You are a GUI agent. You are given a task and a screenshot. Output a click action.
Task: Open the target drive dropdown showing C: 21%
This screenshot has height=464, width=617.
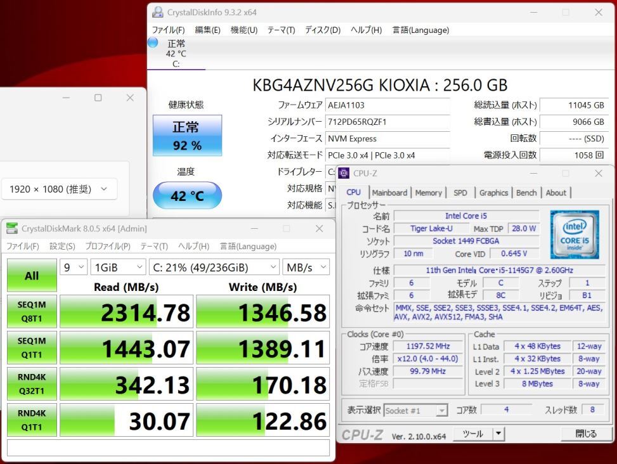(213, 267)
